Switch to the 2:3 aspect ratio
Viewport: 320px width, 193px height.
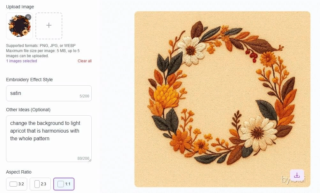coord(40,184)
